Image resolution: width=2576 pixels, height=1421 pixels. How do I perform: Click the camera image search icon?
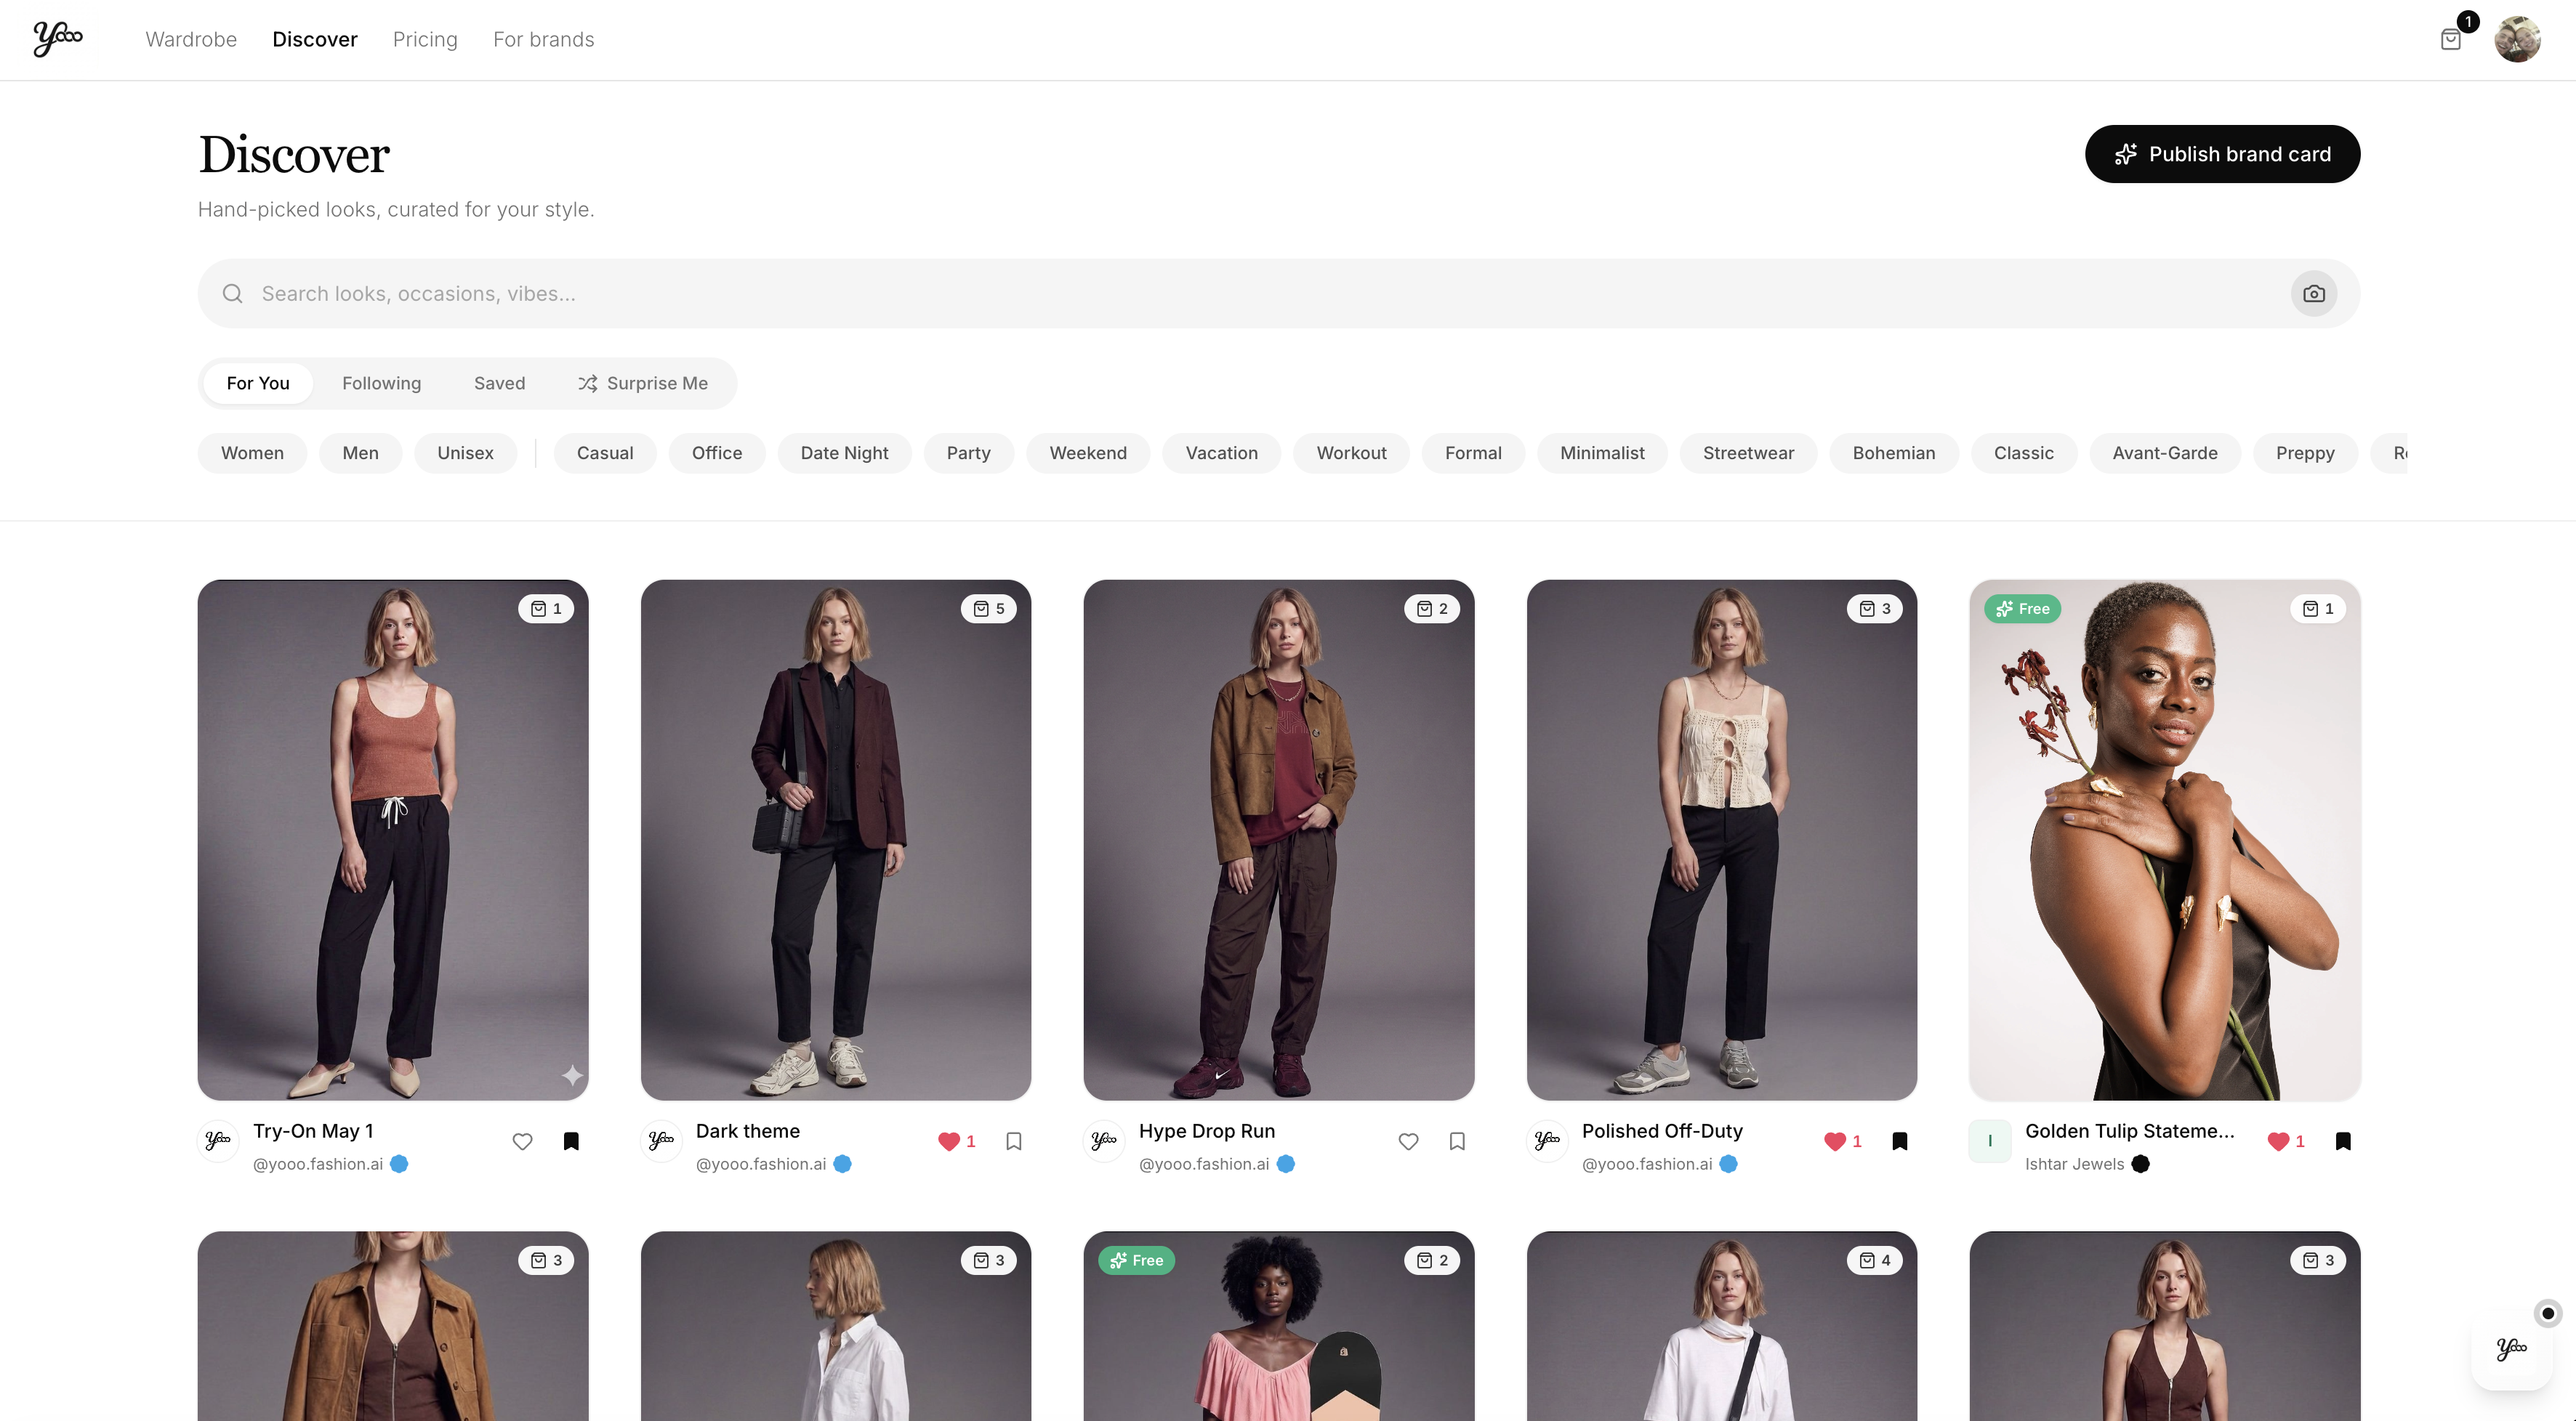[x=2313, y=293]
